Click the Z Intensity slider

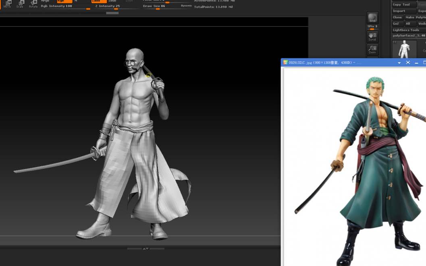tap(116, 7)
